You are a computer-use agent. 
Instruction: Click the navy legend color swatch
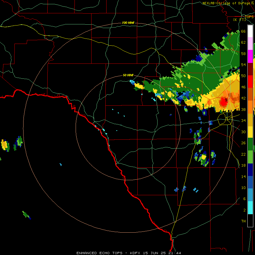250,170
